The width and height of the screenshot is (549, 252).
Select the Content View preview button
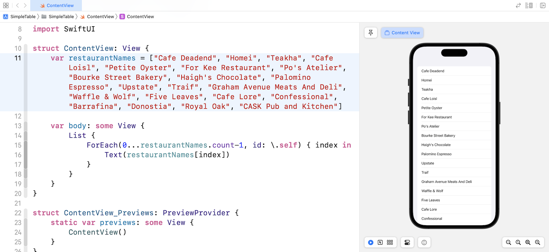(402, 33)
